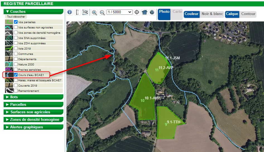Zoom out with the magnifier minus icon
The height and width of the screenshot is (152, 264).
point(102,12)
